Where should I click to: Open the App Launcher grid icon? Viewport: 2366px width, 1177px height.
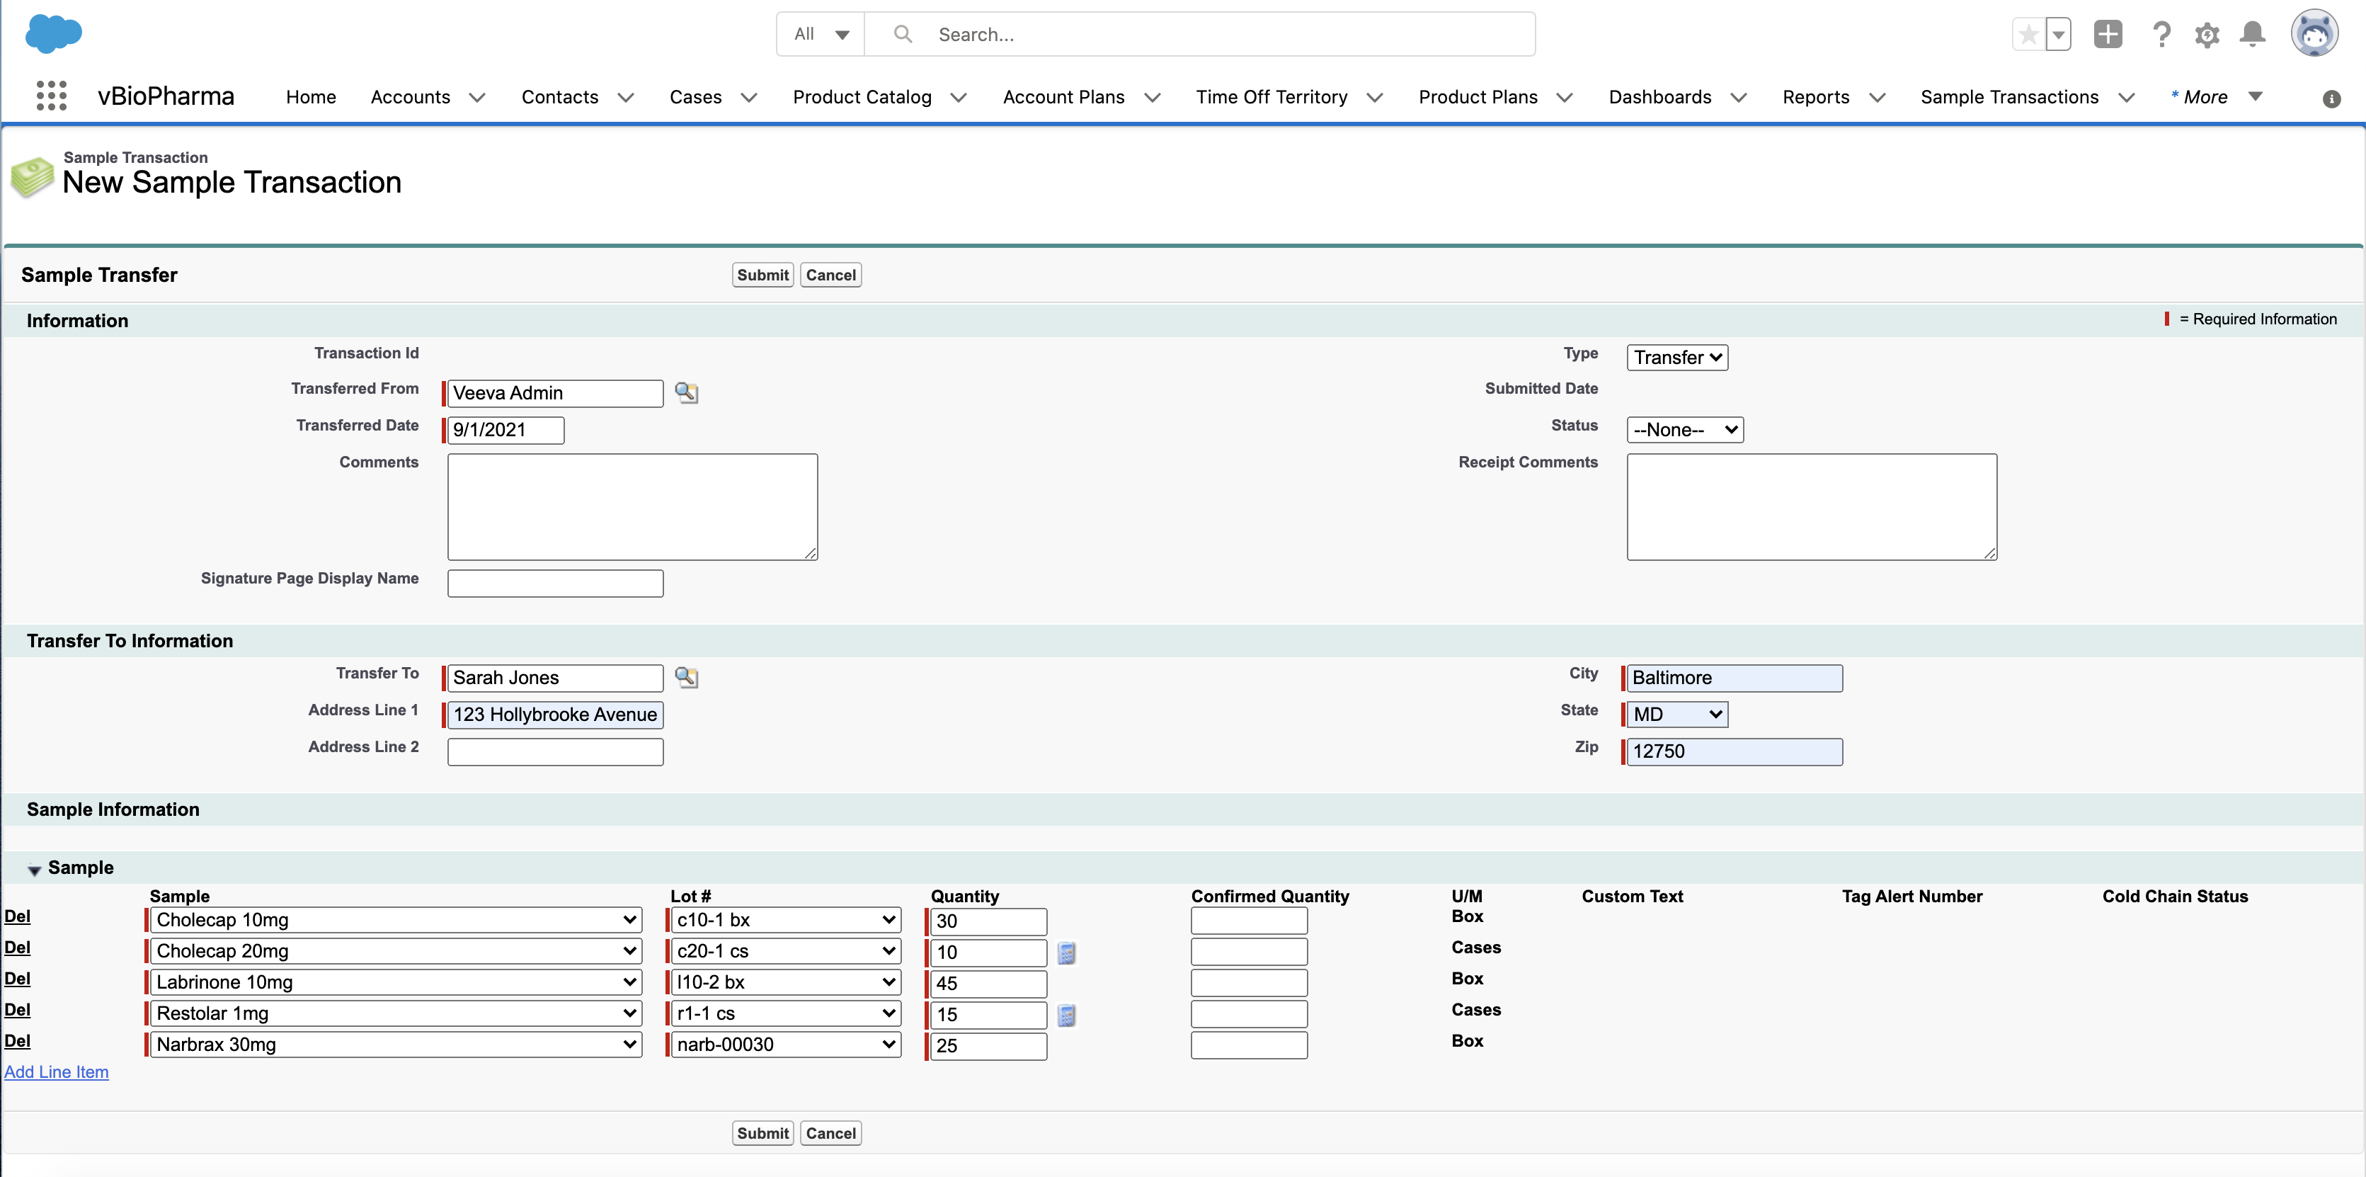click(x=52, y=96)
